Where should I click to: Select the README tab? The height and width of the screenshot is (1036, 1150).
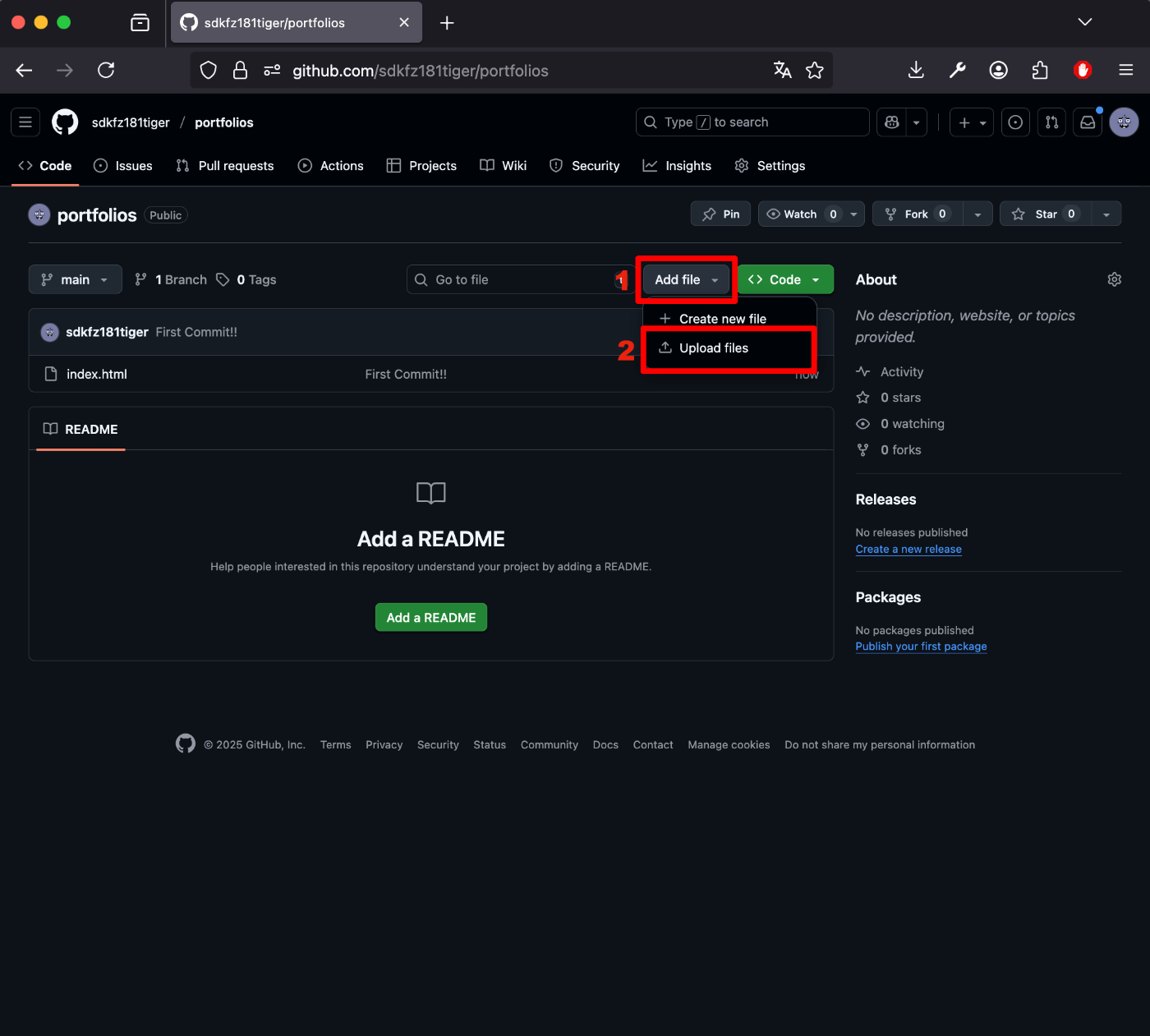tap(80, 430)
